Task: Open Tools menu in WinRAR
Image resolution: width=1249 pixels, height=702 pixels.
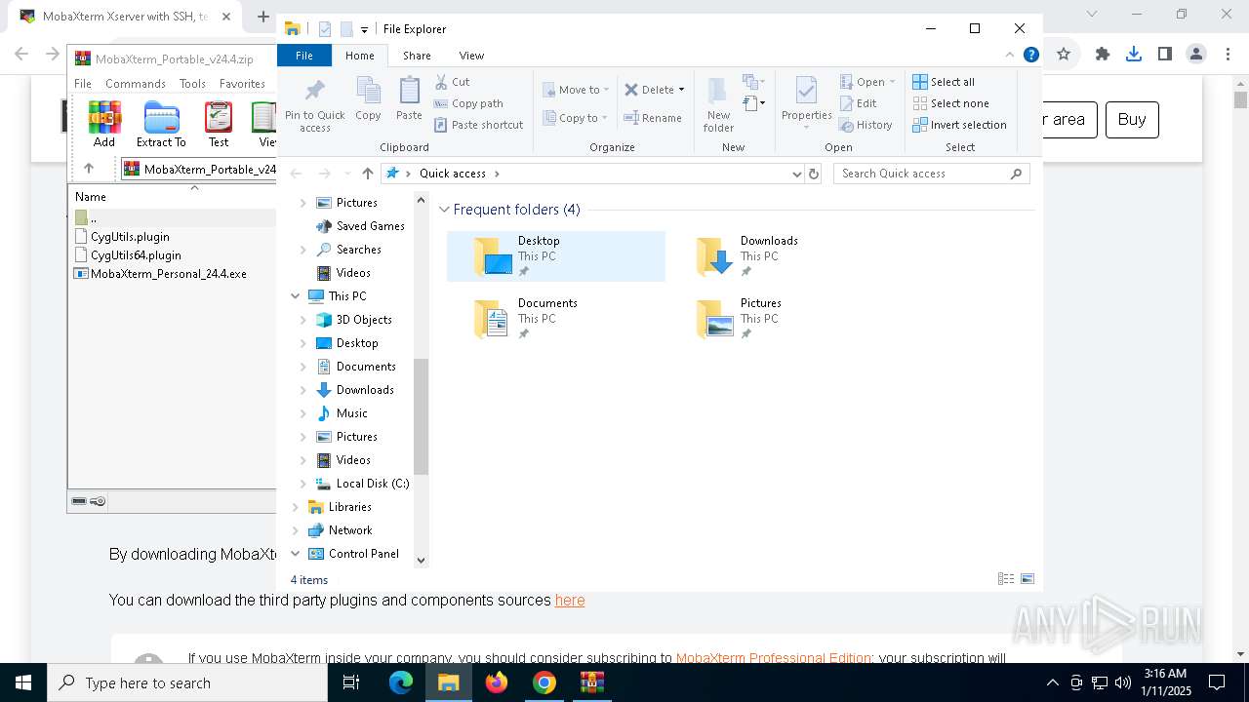Action: [x=192, y=84]
